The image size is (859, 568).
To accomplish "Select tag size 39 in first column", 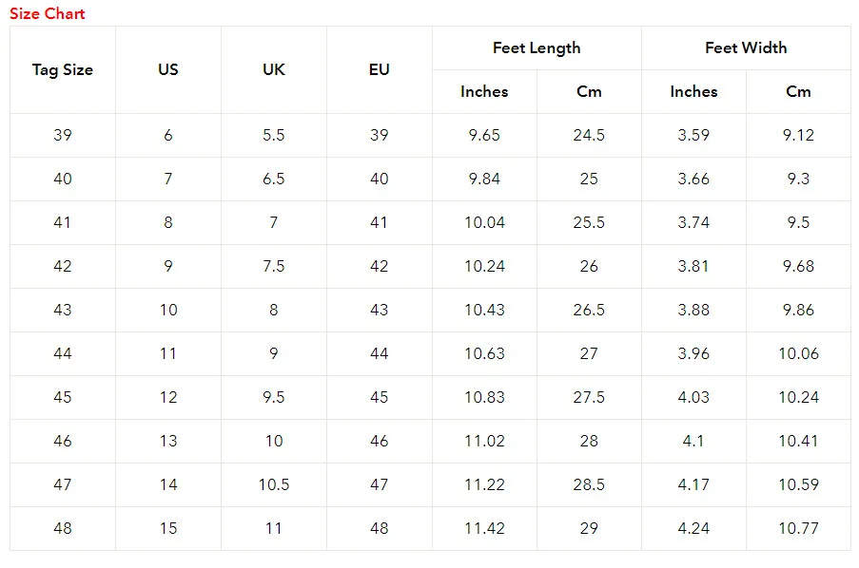I will [x=63, y=135].
